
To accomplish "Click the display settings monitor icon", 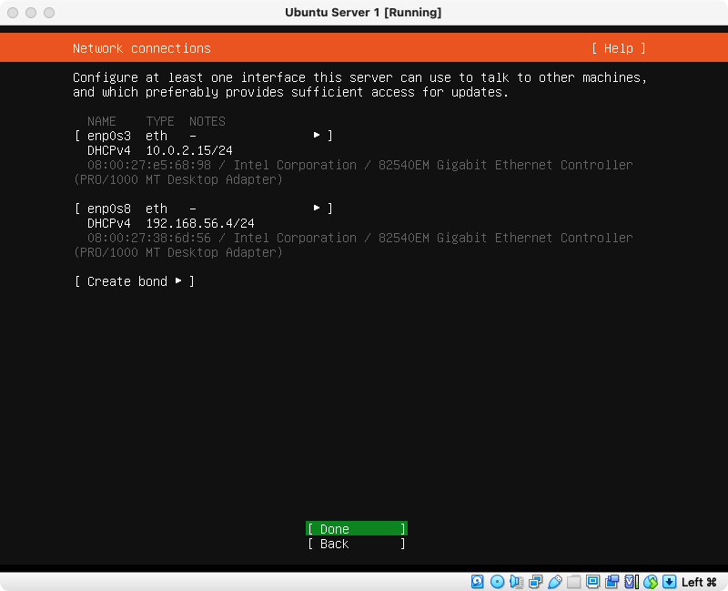I will [592, 582].
